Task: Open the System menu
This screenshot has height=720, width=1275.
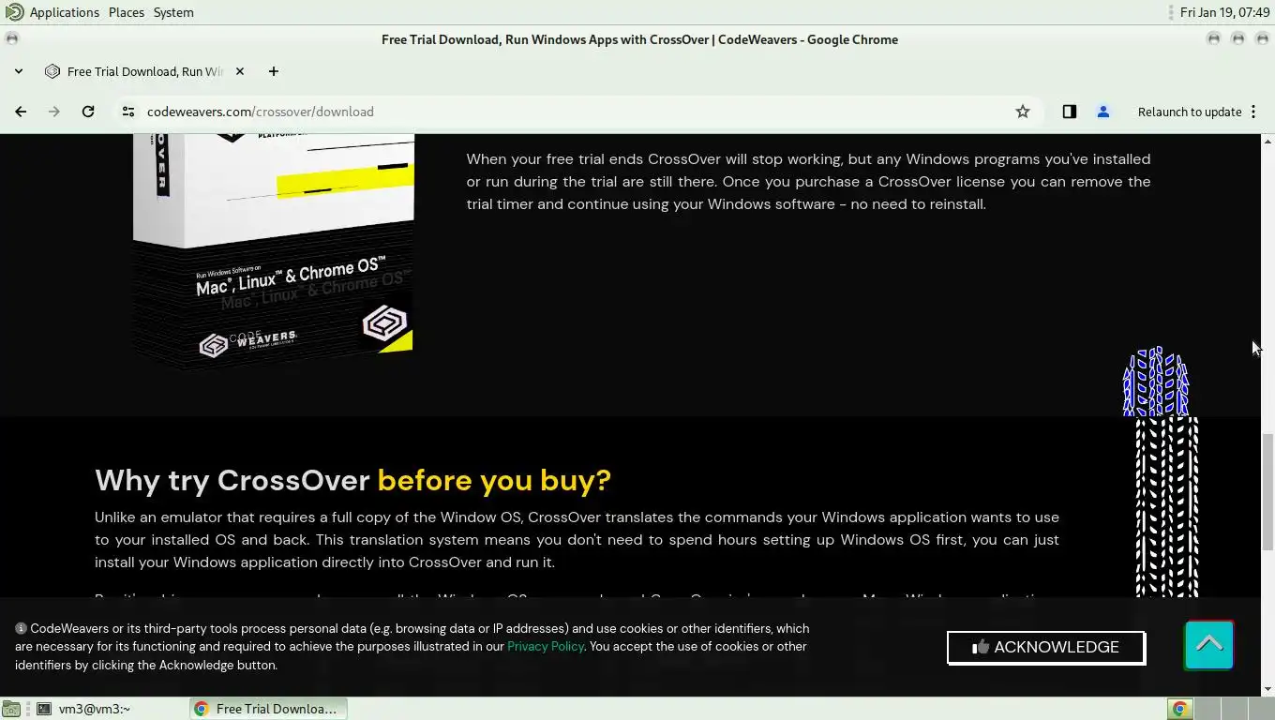Action: pos(173,12)
